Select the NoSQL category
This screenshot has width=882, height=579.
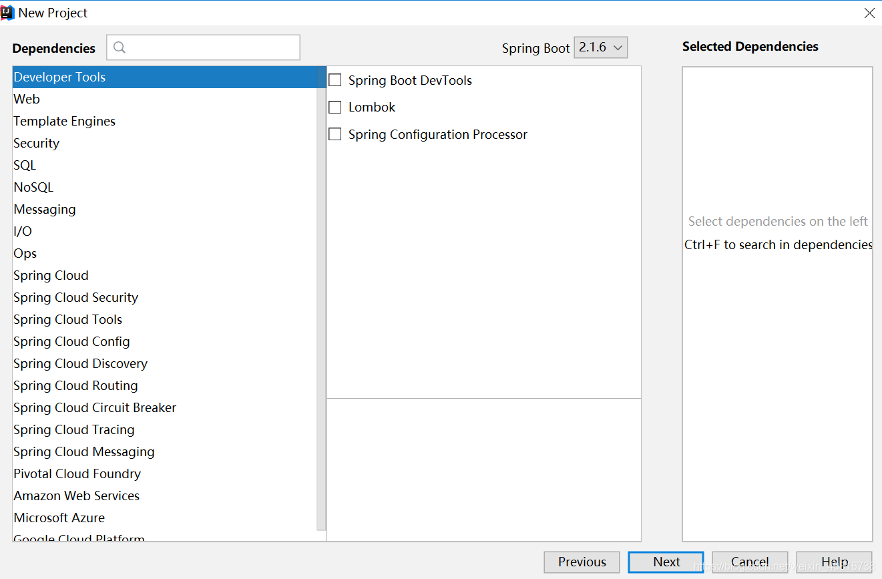[165, 187]
